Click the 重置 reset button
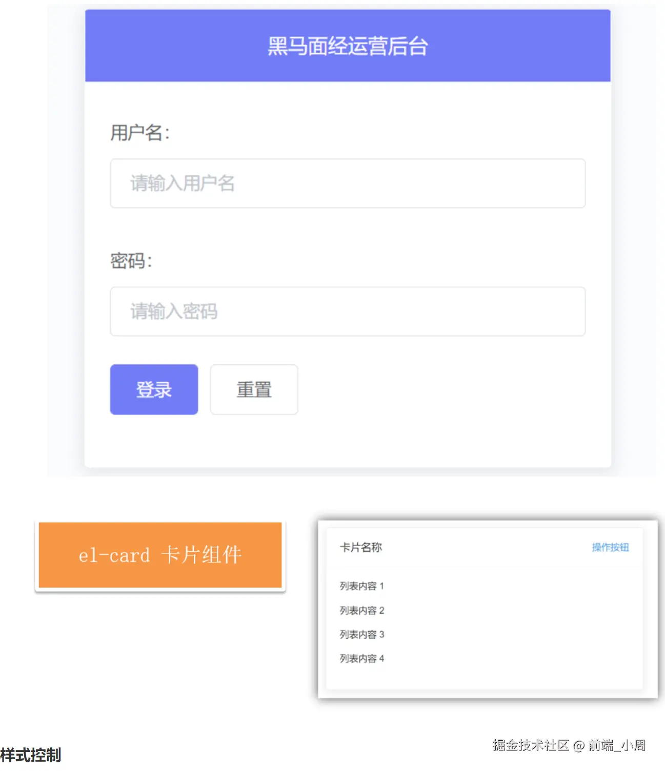Screen dimensions: 665x771 click(254, 389)
